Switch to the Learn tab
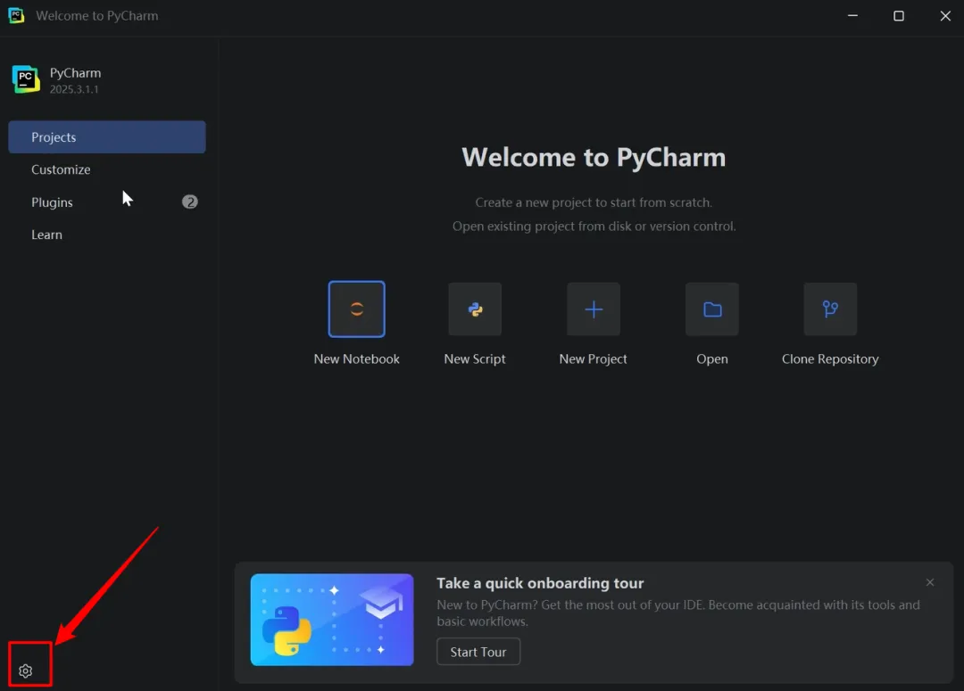Viewport: 964px width, 691px height. point(107,234)
